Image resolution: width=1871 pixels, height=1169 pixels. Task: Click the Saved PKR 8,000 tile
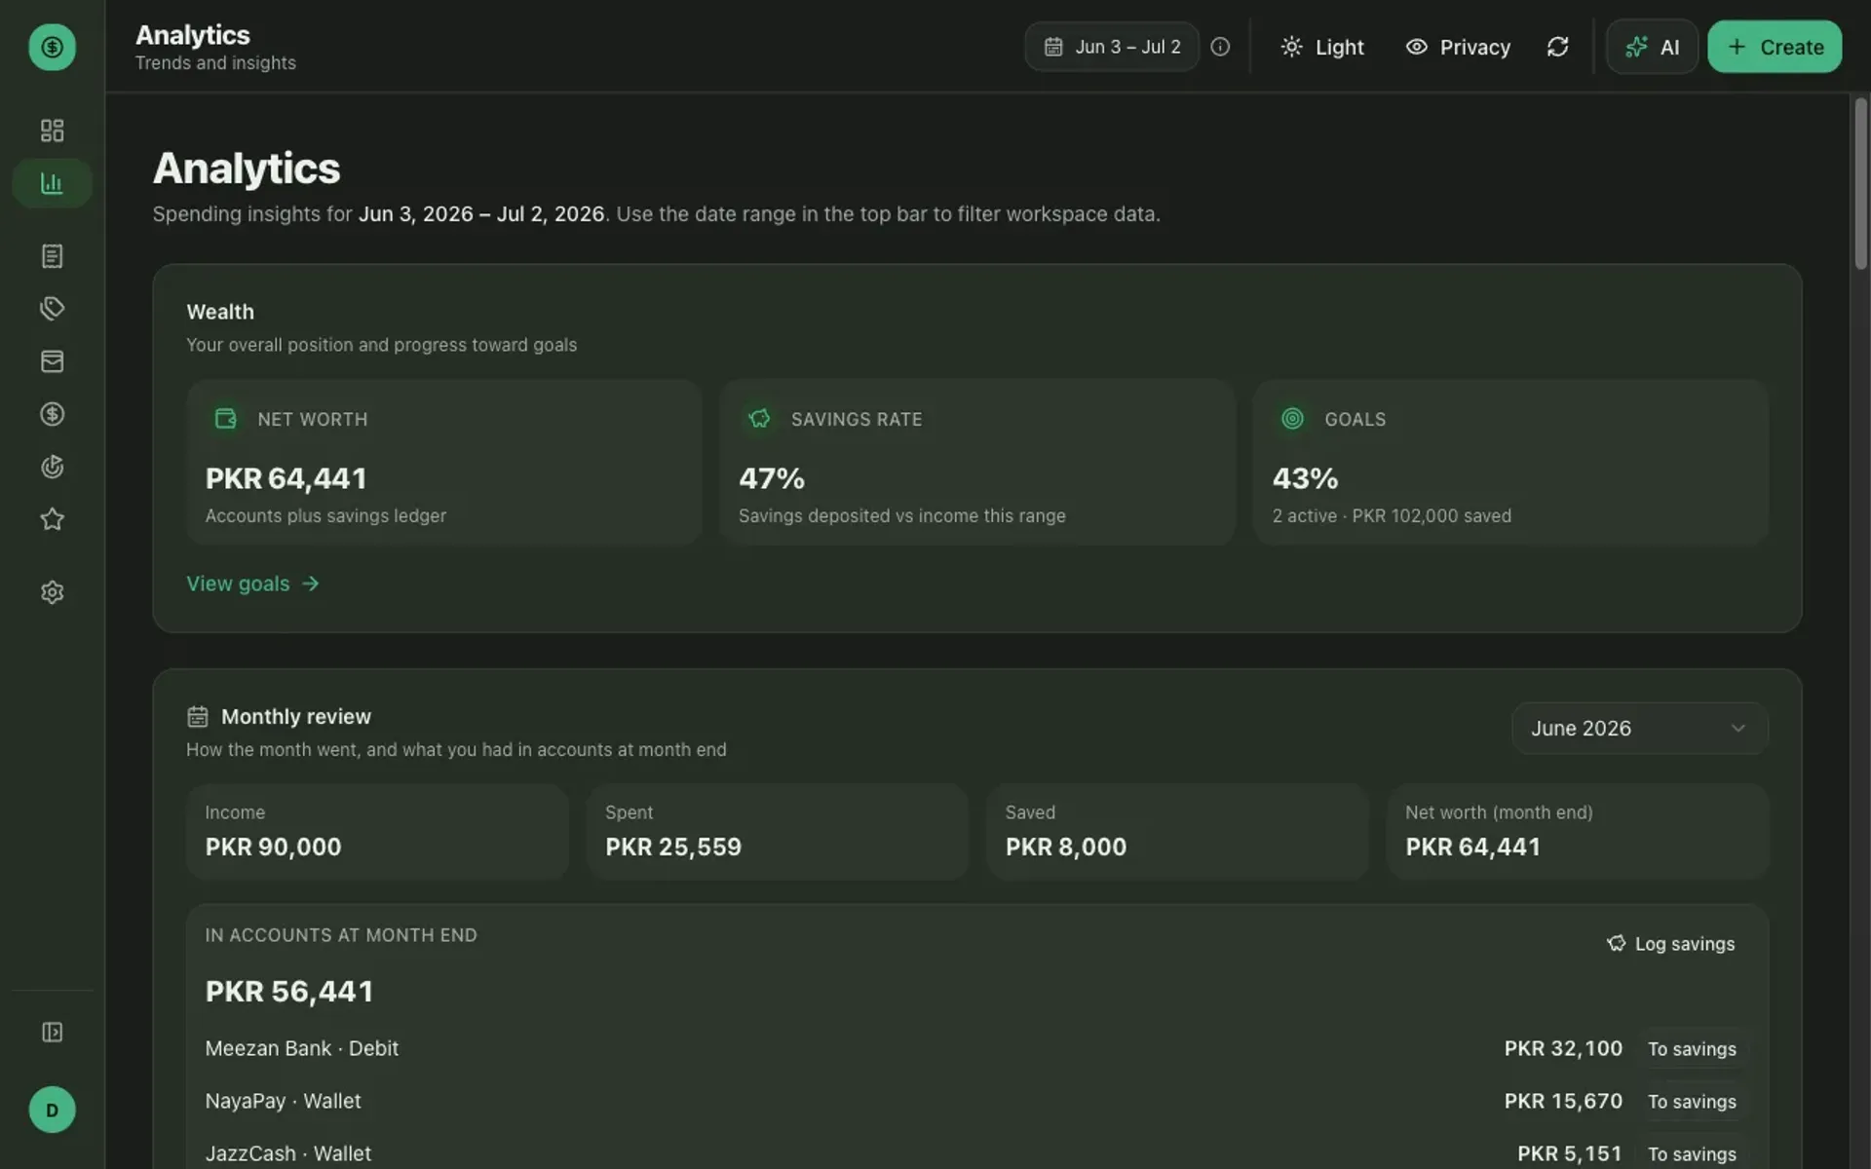click(1177, 832)
